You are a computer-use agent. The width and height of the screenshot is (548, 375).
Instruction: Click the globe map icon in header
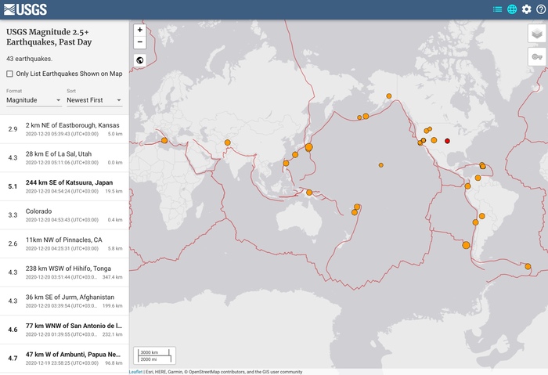[512, 9]
